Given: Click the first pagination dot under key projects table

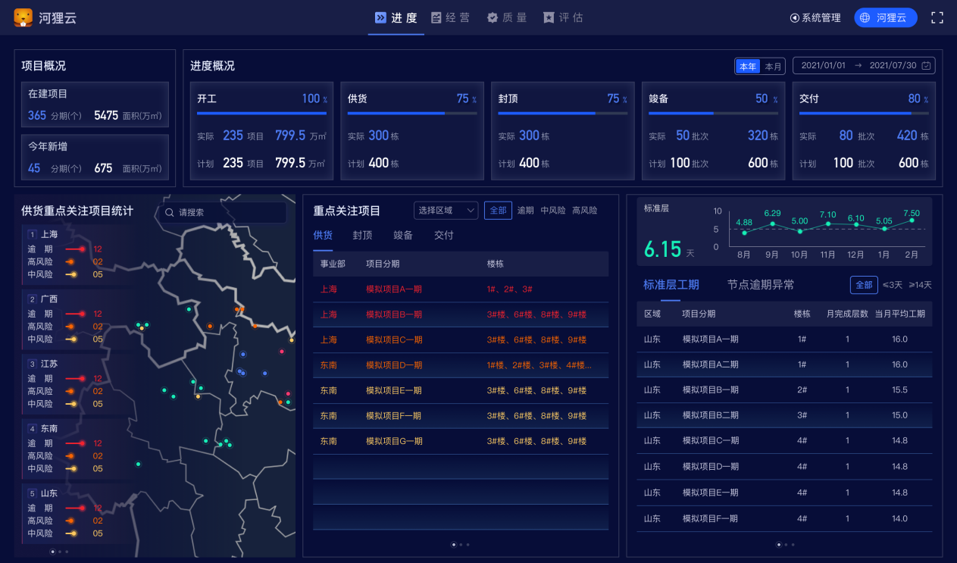Looking at the screenshot, I should pyautogui.click(x=454, y=544).
